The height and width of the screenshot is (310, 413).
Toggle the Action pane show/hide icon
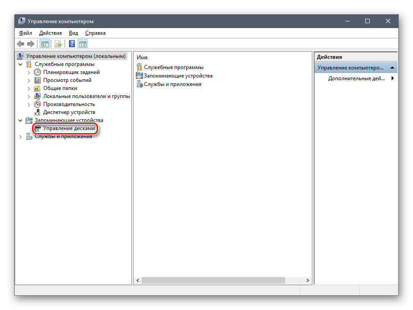tap(83, 44)
